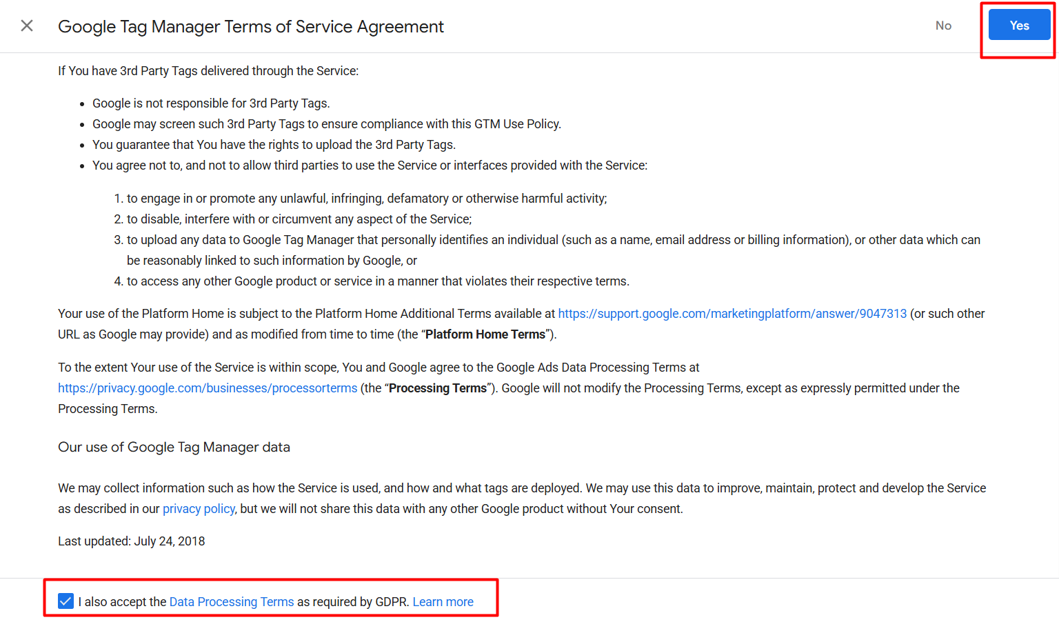Toggle the GDPR Data Processing Terms checkbox
The height and width of the screenshot is (622, 1059).
pos(65,601)
